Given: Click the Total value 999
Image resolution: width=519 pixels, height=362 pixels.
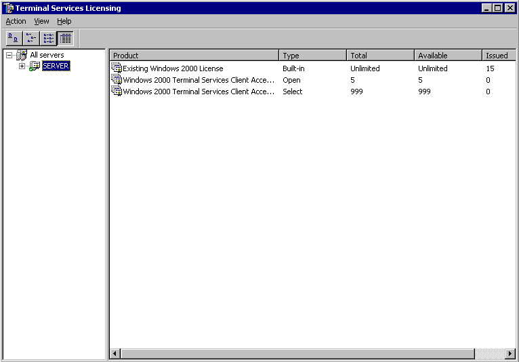Looking at the screenshot, I should pyautogui.click(x=356, y=92).
